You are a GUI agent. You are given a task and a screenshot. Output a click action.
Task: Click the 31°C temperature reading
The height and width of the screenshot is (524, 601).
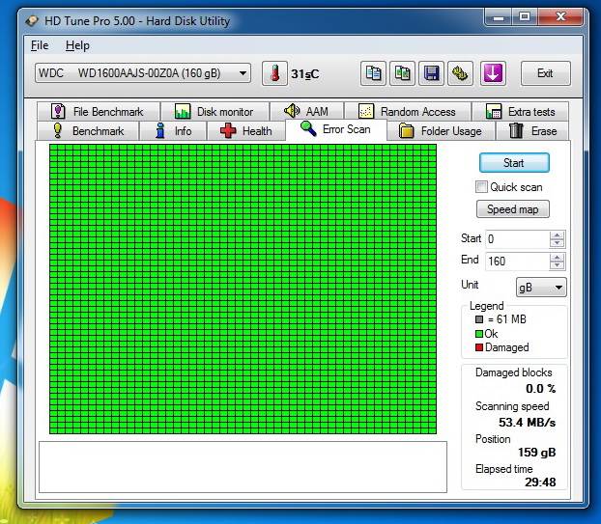coord(305,74)
